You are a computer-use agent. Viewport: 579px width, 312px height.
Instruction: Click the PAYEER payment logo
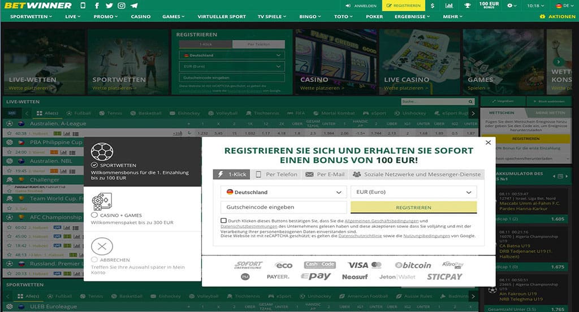click(x=278, y=276)
